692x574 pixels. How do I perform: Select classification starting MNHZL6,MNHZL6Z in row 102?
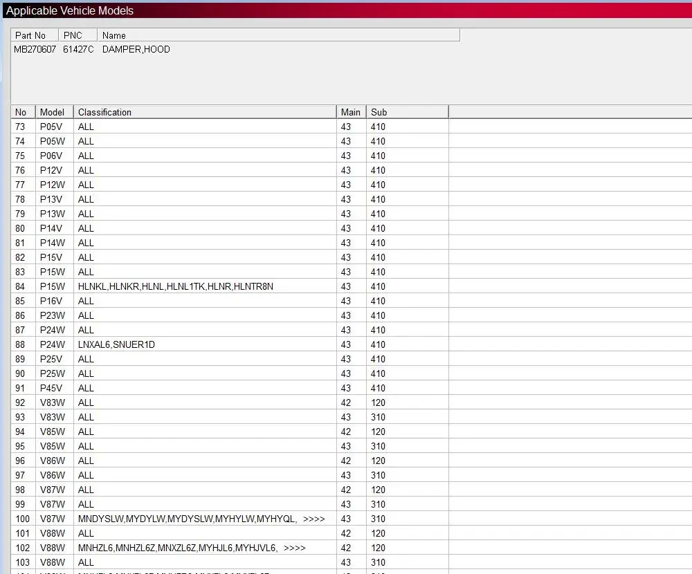pos(192,548)
